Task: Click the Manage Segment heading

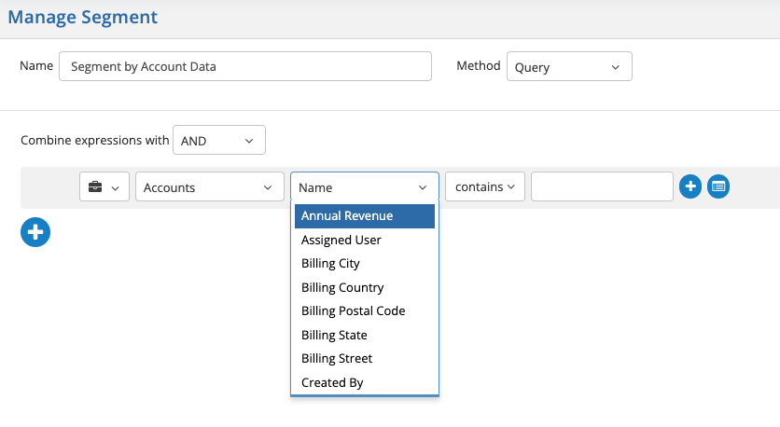Action: [83, 18]
